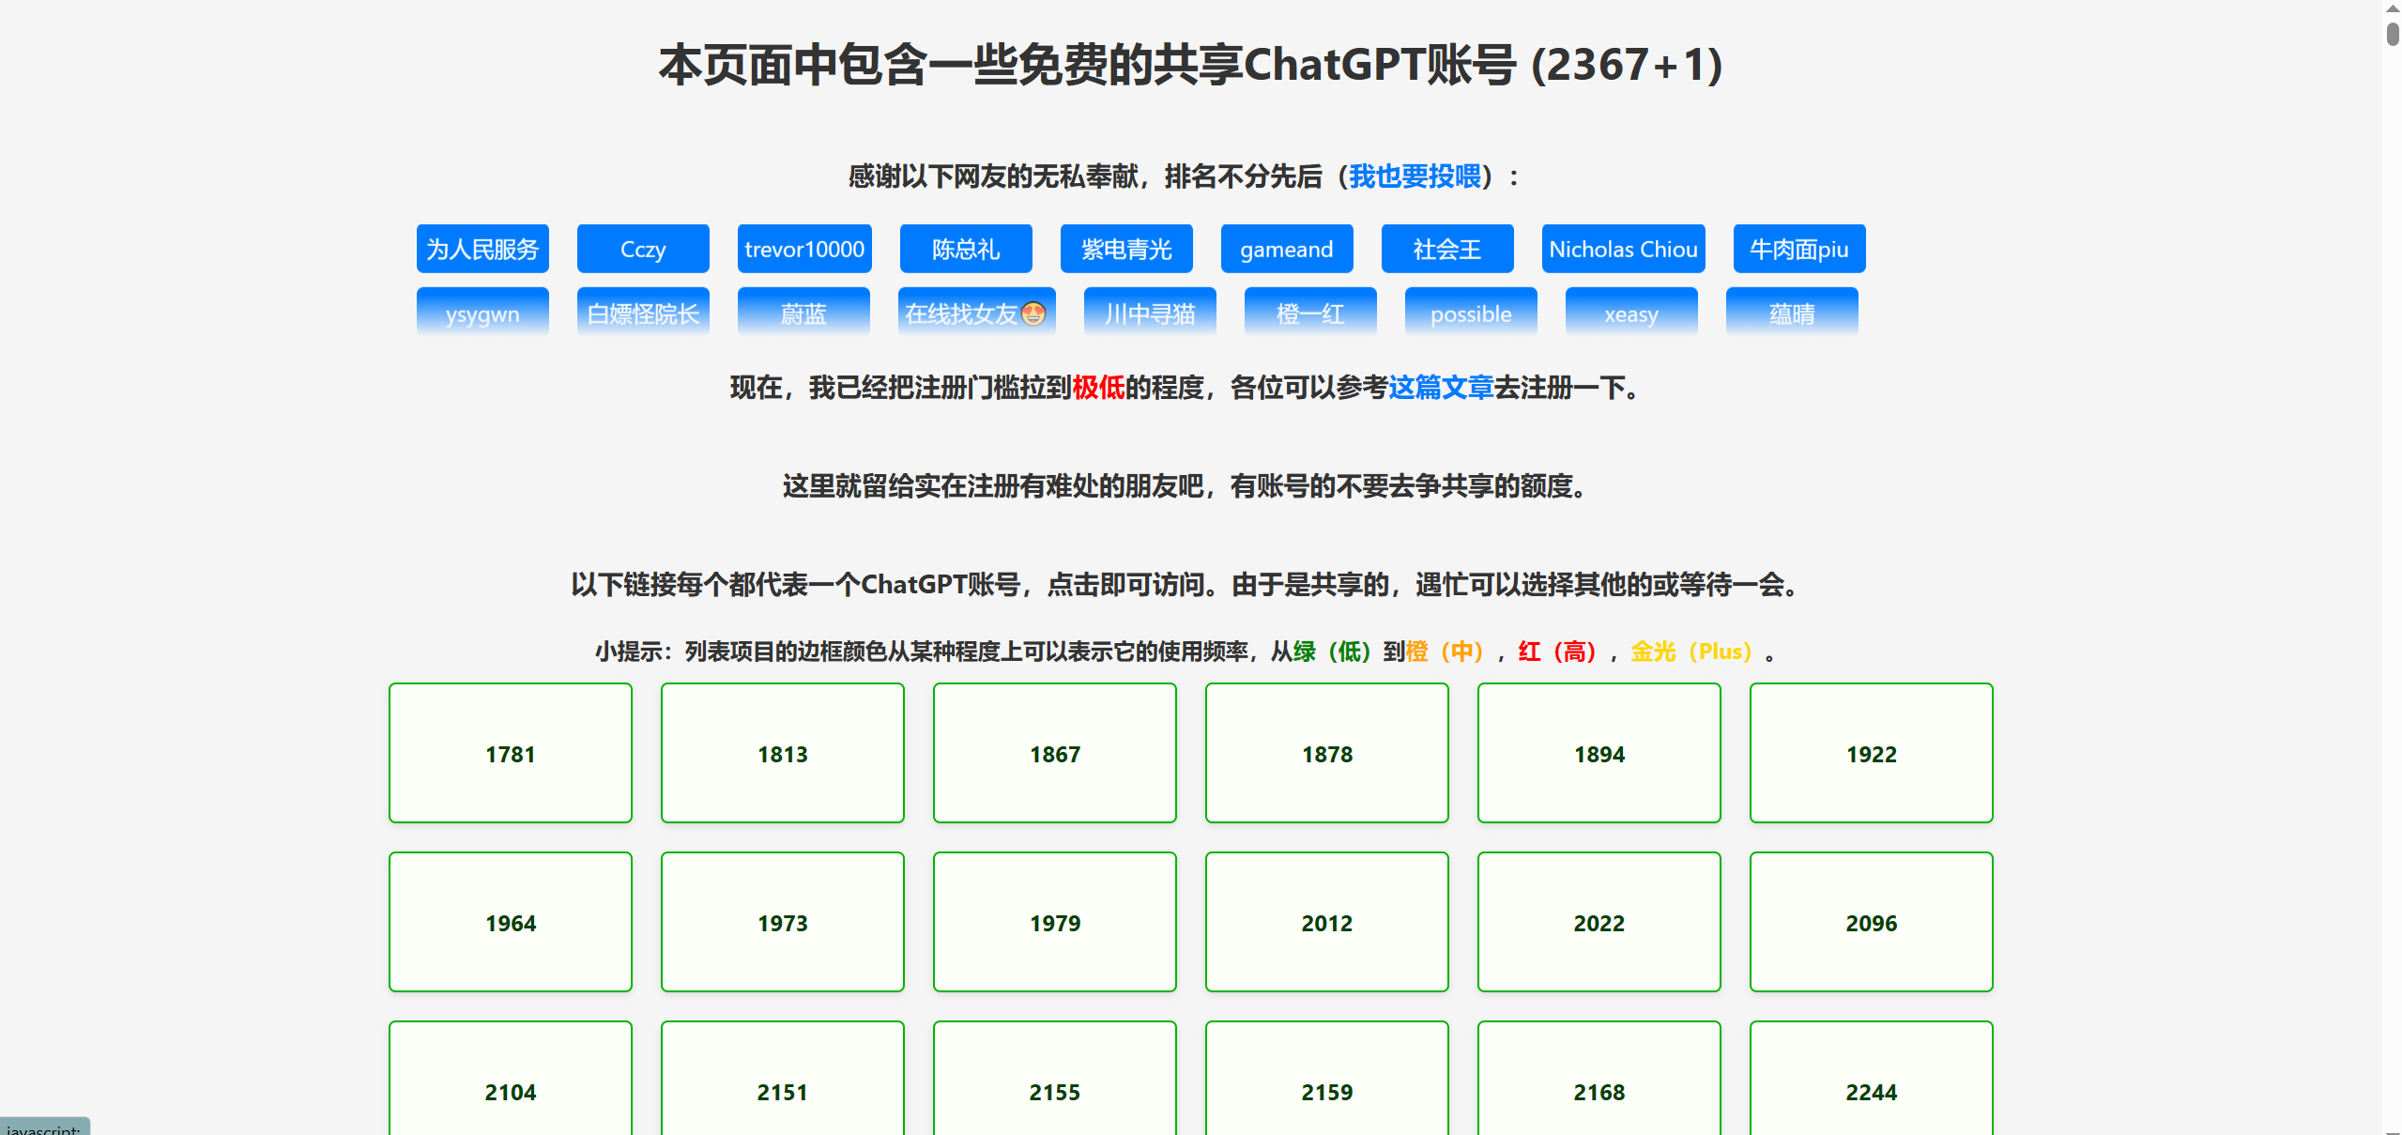Click the gameand contributor badge
Image resolution: width=2402 pixels, height=1135 pixels.
(1286, 249)
